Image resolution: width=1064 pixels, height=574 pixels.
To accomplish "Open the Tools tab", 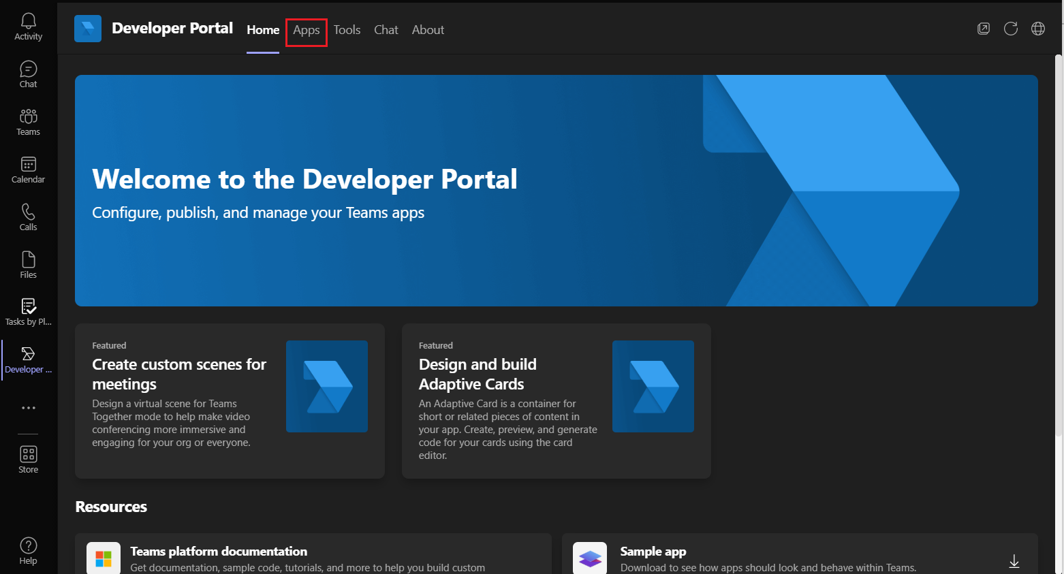I will pos(347,30).
